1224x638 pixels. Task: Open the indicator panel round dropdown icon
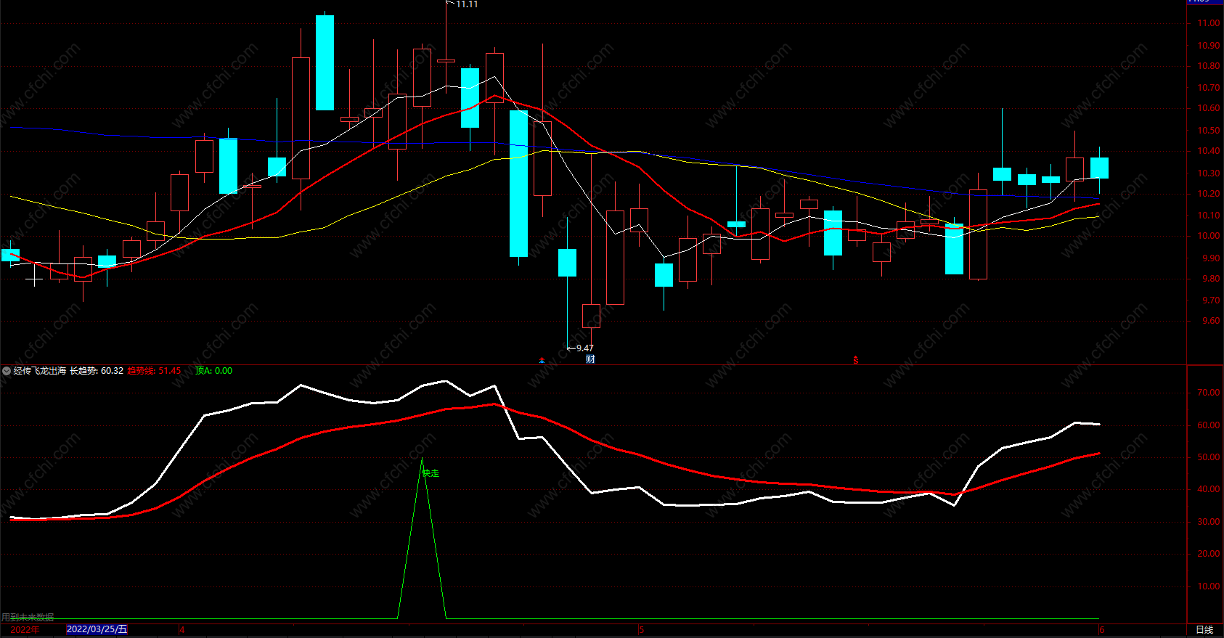(x=7, y=371)
